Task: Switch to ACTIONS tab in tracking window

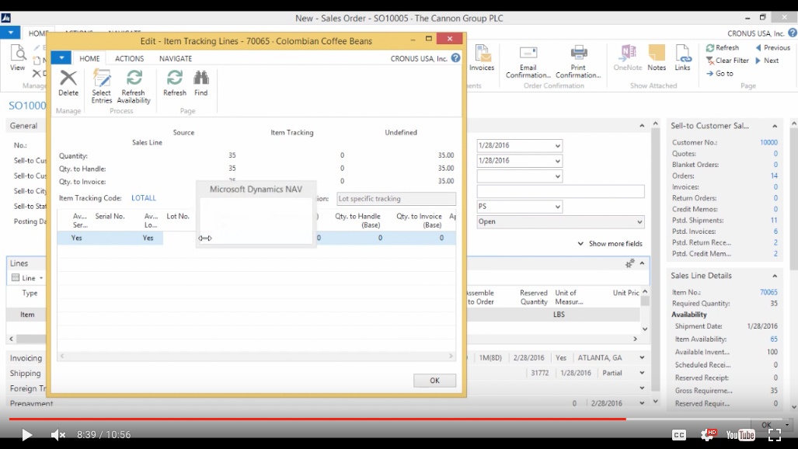Action: pos(129,58)
